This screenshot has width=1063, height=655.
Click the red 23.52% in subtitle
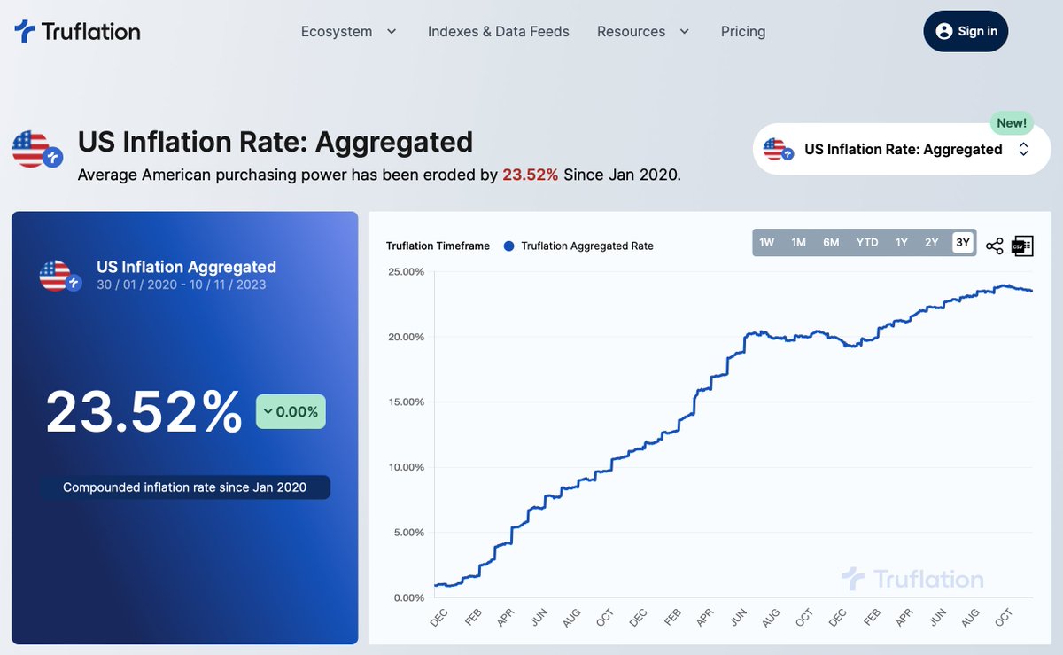coord(531,175)
